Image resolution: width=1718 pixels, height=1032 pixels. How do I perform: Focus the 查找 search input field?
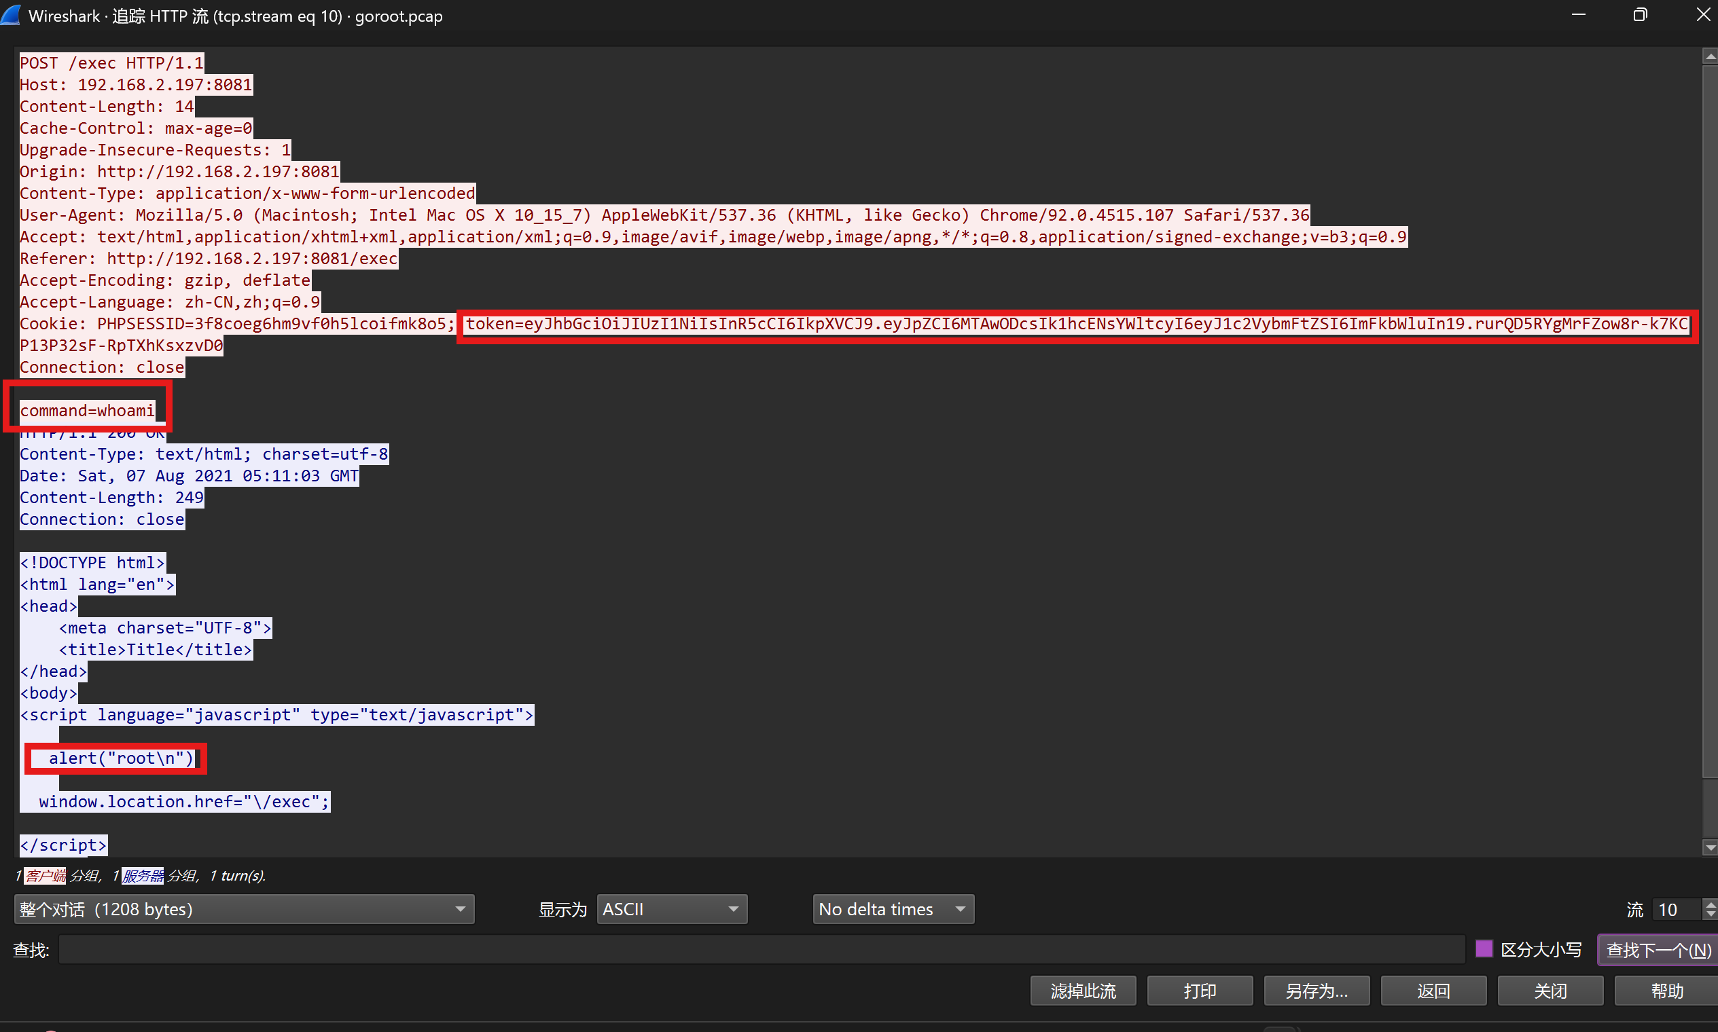[x=762, y=949]
